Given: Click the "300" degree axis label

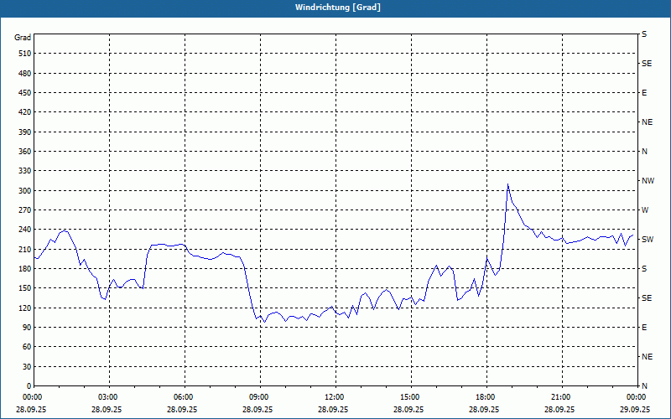Looking at the screenshot, I should click(x=25, y=191).
